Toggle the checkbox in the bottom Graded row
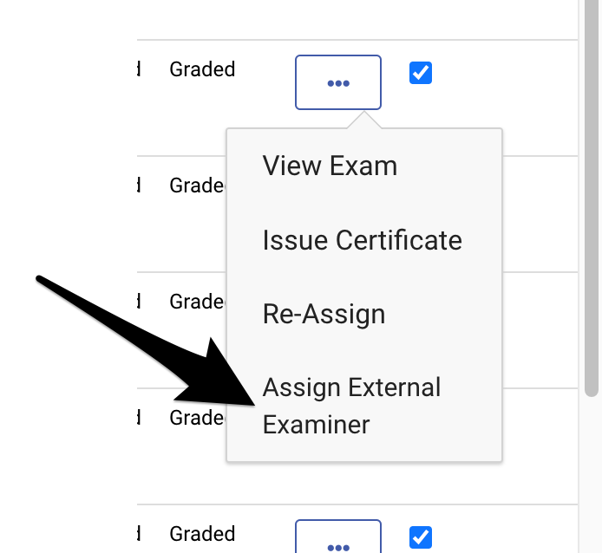 tap(421, 537)
